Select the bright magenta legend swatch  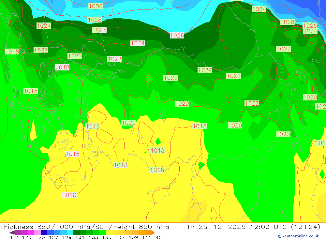[x=31, y=232]
